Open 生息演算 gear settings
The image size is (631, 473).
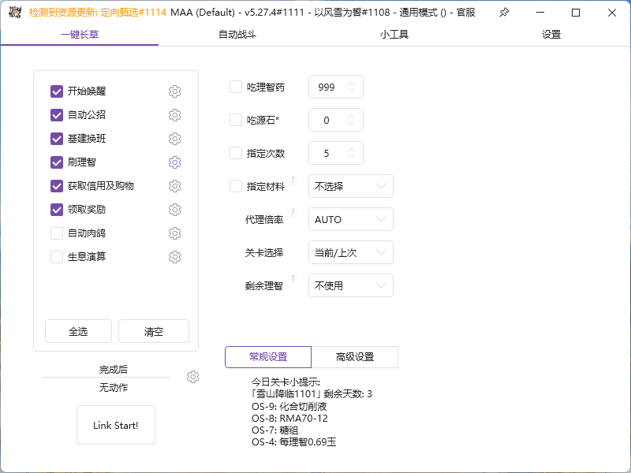(174, 257)
